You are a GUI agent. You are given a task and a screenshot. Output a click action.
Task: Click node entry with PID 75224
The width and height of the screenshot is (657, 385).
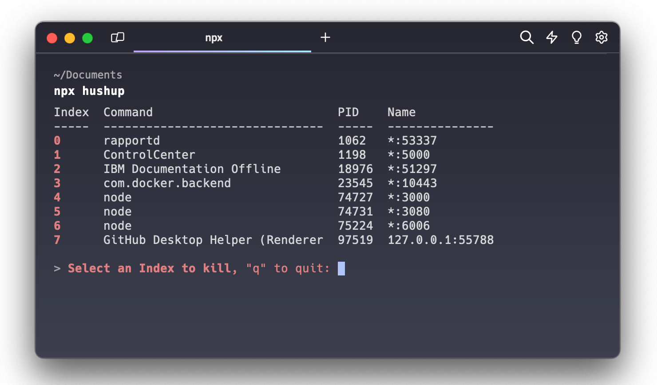click(x=118, y=226)
